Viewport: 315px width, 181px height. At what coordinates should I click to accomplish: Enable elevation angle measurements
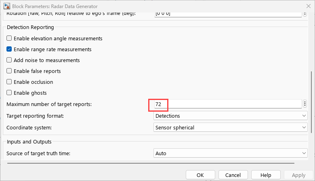9,39
